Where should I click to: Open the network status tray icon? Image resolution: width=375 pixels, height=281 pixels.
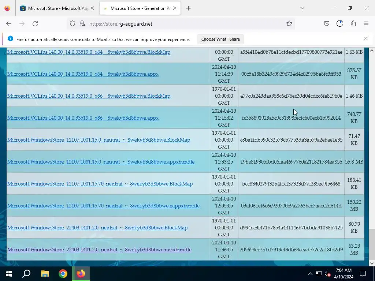point(319,274)
